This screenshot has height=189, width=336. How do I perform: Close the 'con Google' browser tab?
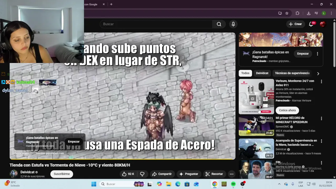pos(104,4)
